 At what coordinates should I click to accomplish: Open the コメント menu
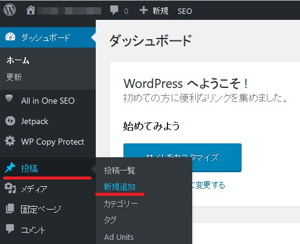(x=33, y=230)
